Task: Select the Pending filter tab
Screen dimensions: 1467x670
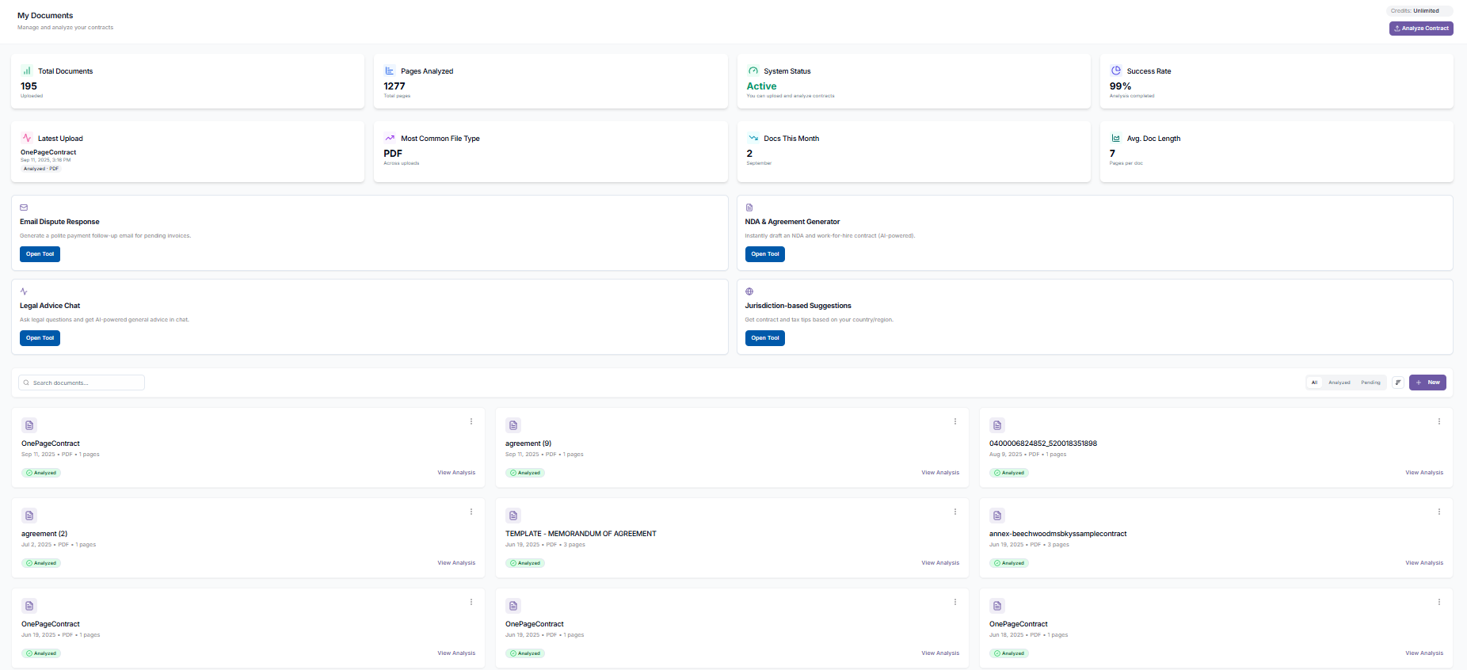Action: pyautogui.click(x=1370, y=383)
